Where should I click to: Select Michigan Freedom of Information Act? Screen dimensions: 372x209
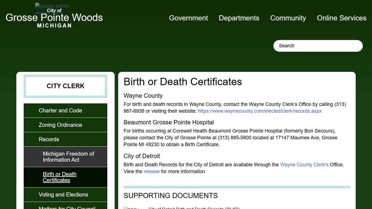point(68,157)
